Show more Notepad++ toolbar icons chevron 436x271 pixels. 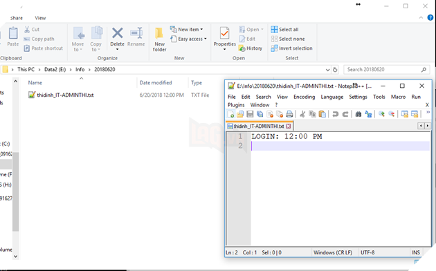point(428,112)
